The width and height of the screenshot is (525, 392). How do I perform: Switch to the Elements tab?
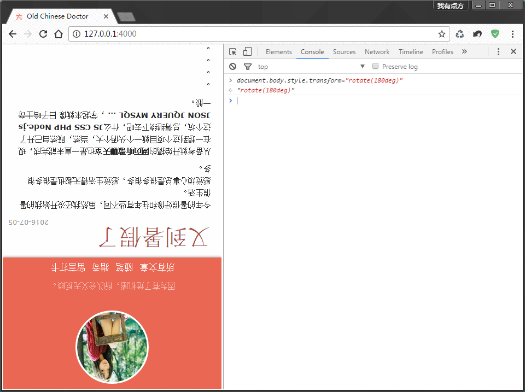pos(278,52)
